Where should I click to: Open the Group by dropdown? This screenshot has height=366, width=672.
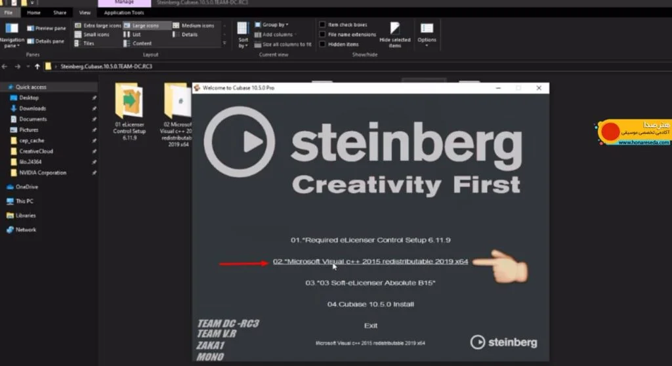click(271, 25)
